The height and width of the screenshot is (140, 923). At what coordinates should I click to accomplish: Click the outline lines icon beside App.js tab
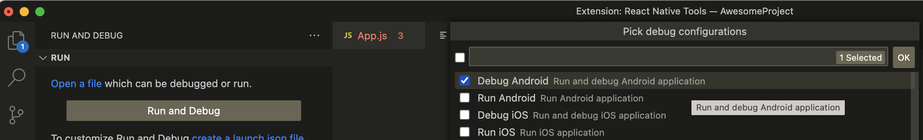coord(443,35)
